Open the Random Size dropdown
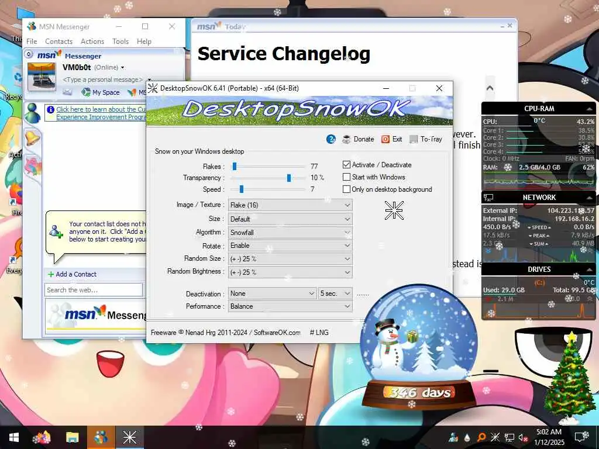The width and height of the screenshot is (599, 449). point(290,259)
